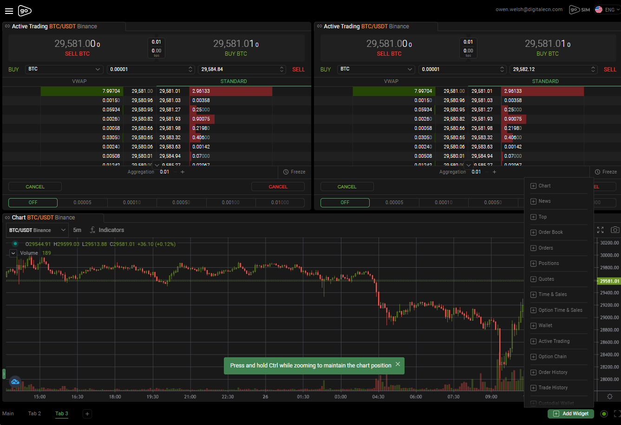Open BTC currency dropdown in left trading widget
Screen dimensions: 621x425
[x=64, y=69]
